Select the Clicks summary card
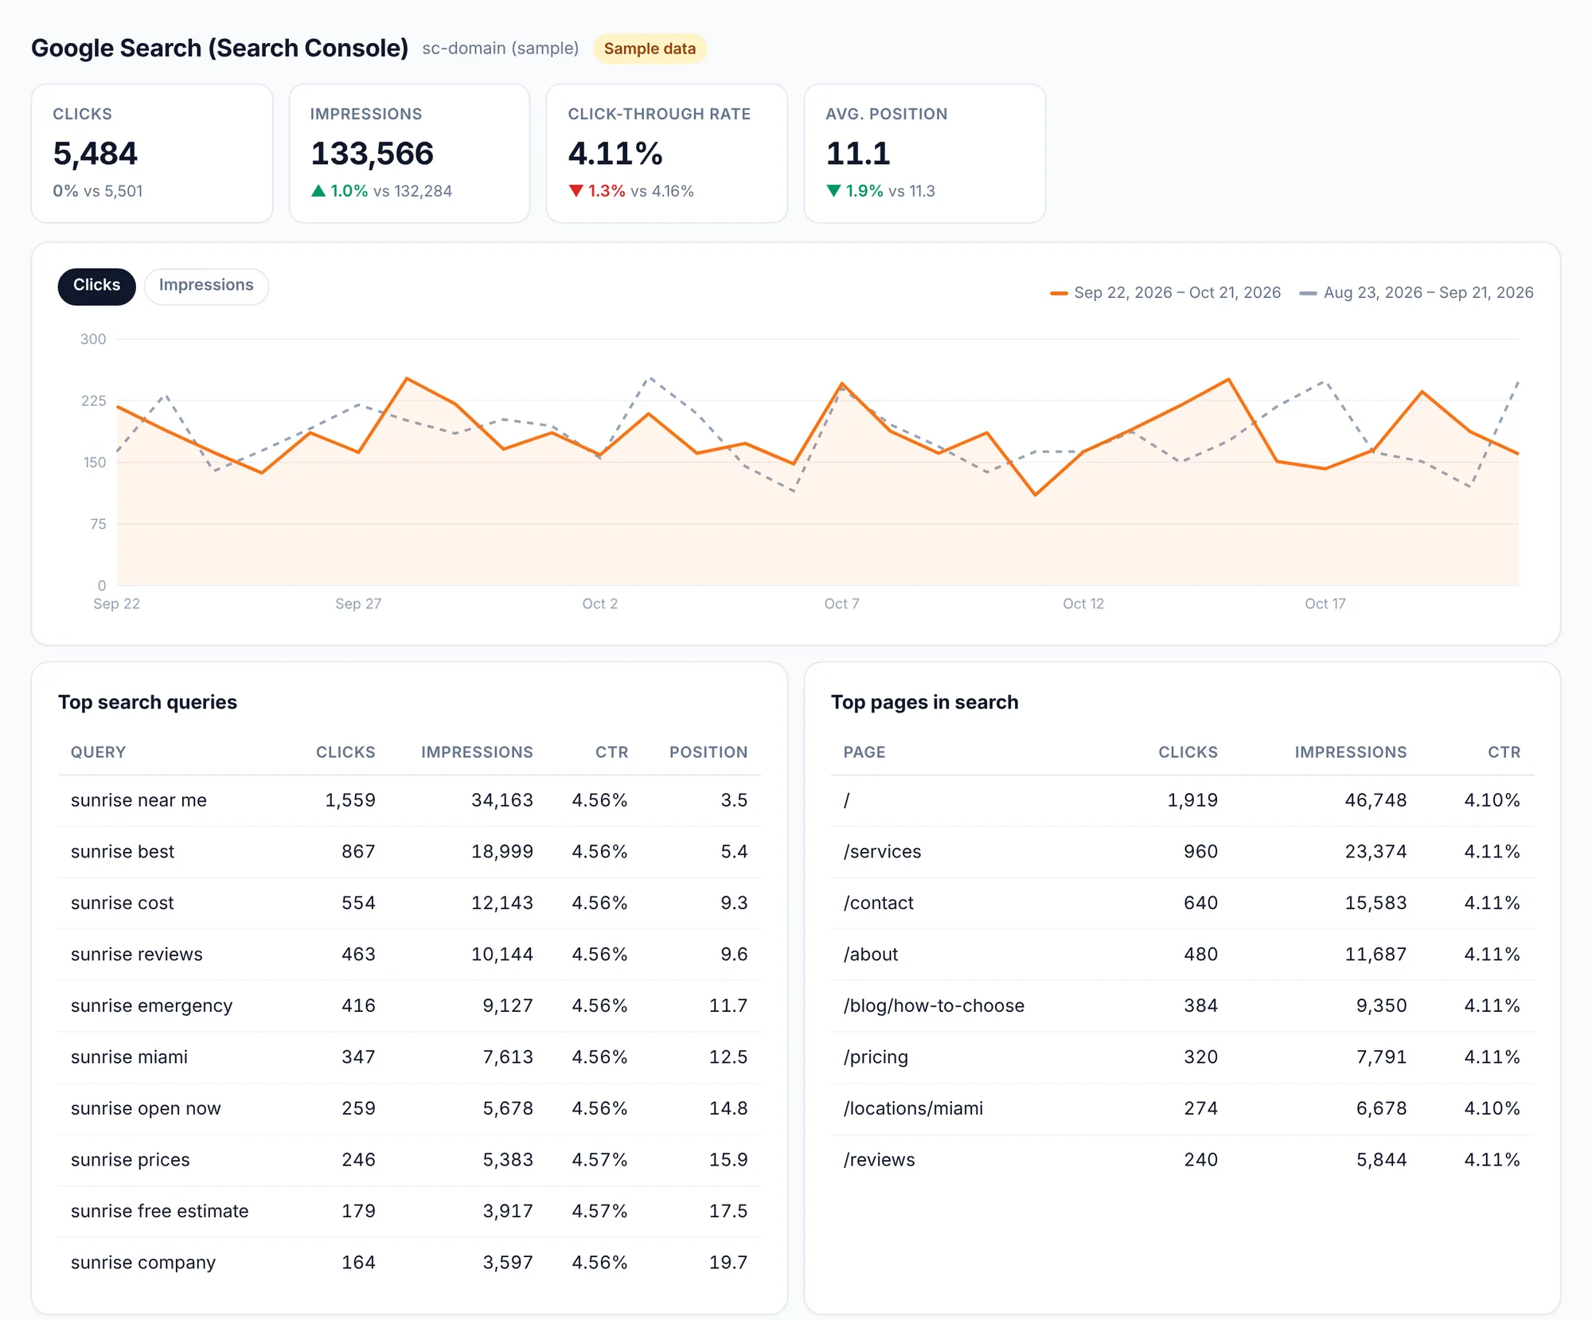The width and height of the screenshot is (1592, 1320). [152, 154]
